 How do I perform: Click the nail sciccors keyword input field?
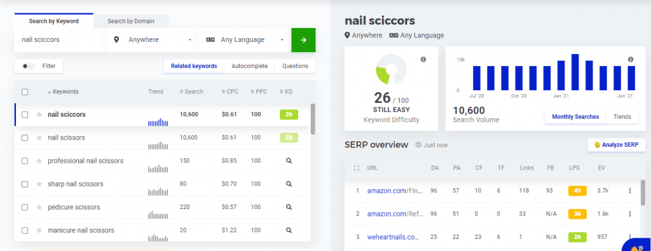tap(60, 40)
